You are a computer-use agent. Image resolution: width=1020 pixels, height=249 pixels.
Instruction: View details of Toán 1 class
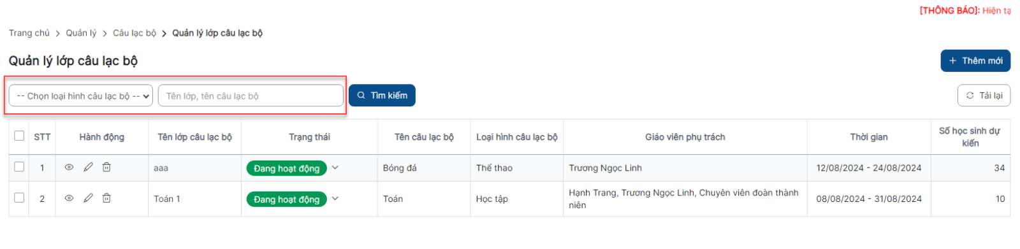click(x=69, y=198)
